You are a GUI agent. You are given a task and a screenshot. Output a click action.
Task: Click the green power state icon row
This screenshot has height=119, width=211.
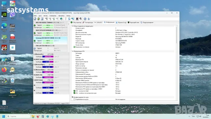[x=74, y=47]
